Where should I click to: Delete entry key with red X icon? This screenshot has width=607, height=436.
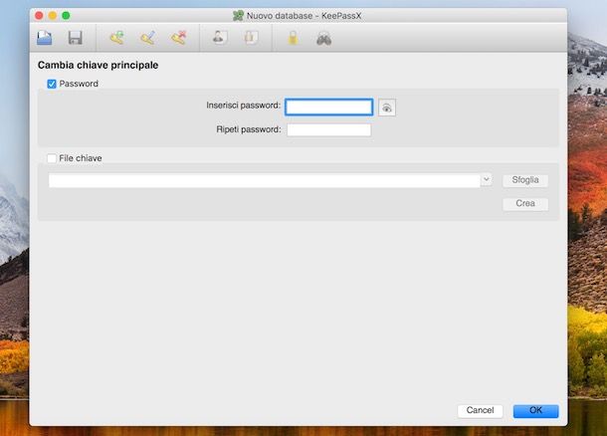click(179, 38)
